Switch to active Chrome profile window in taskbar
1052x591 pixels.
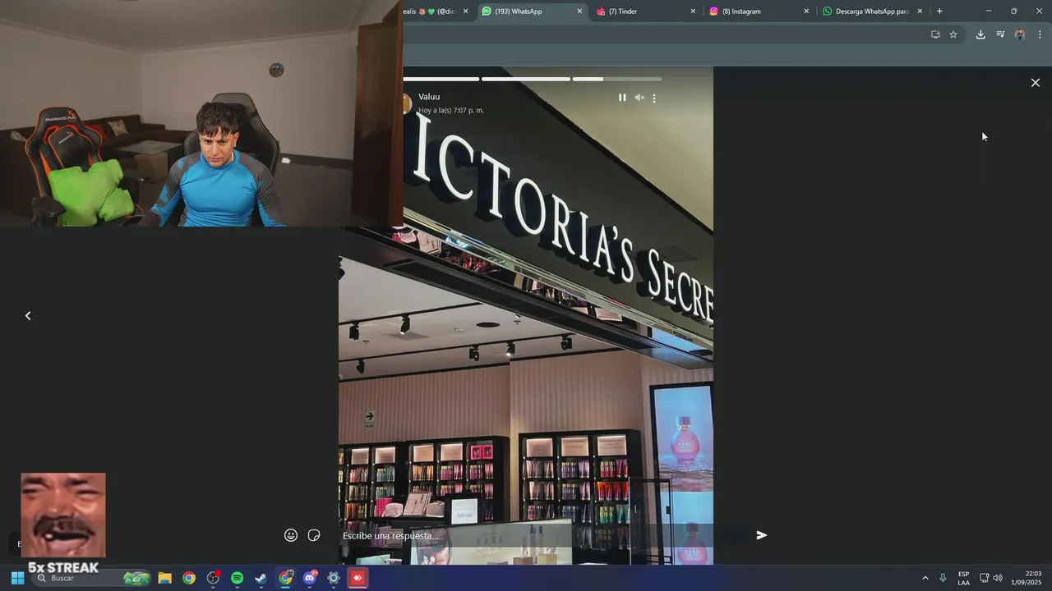tap(285, 578)
